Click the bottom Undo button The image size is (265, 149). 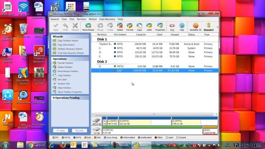(79, 131)
